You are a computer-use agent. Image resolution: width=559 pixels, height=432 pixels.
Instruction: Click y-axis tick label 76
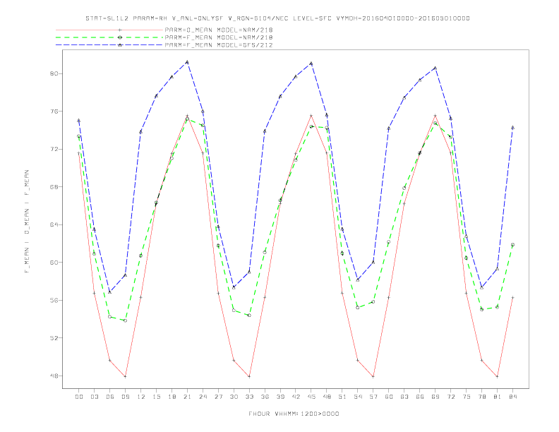[55, 112]
